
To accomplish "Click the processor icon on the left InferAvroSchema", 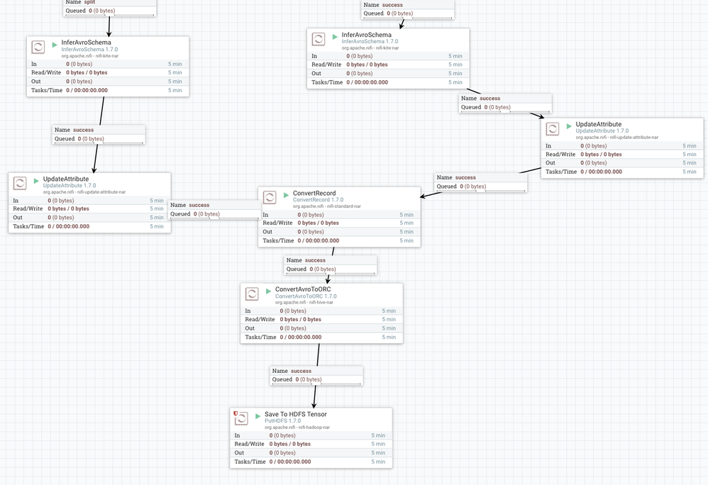I will click(38, 47).
